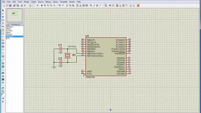Select the 2D graphics line tool
The width and height of the screenshot is (201, 113).
[x=3, y=60]
